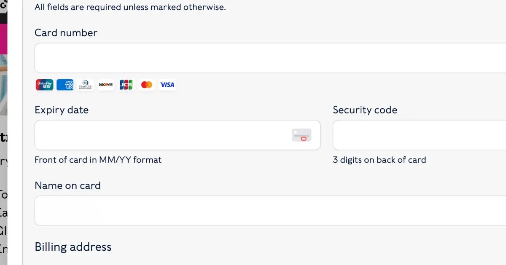506x265 pixels.
Task: Click the '3 digits on back of card' hint
Action: (379, 160)
